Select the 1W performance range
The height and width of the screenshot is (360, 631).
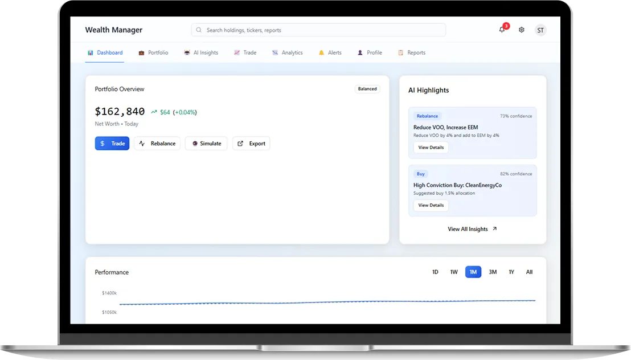pyautogui.click(x=454, y=272)
